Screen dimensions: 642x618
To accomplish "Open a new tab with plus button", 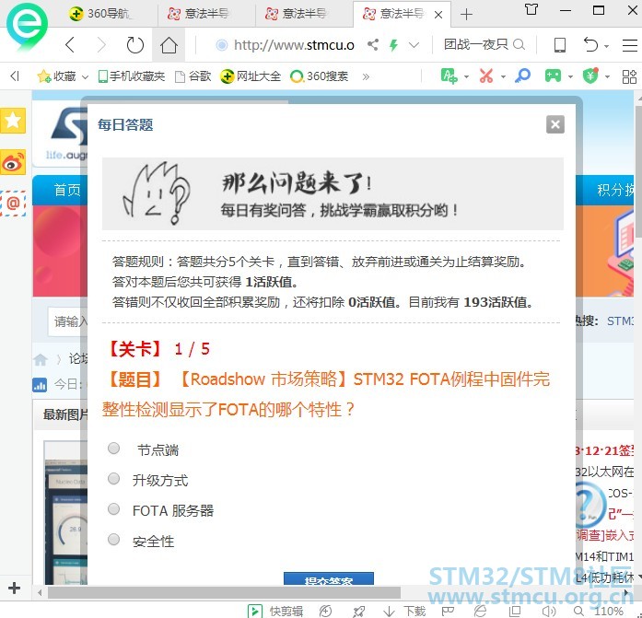I will click(466, 15).
